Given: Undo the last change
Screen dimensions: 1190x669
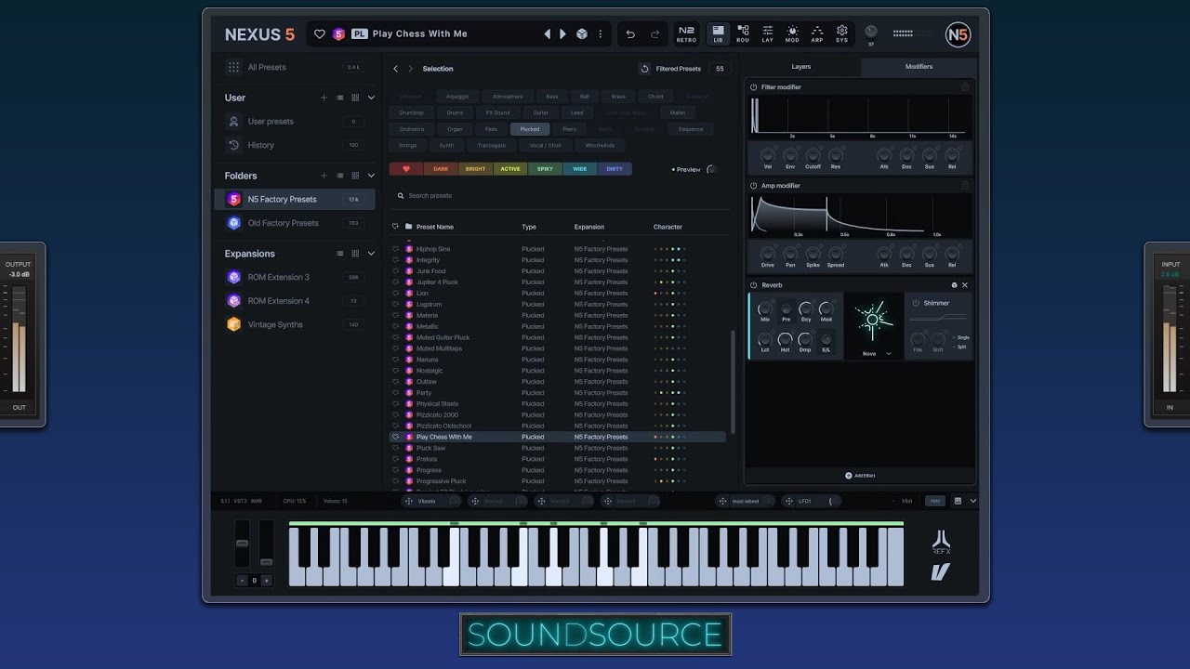Looking at the screenshot, I should click(x=630, y=34).
